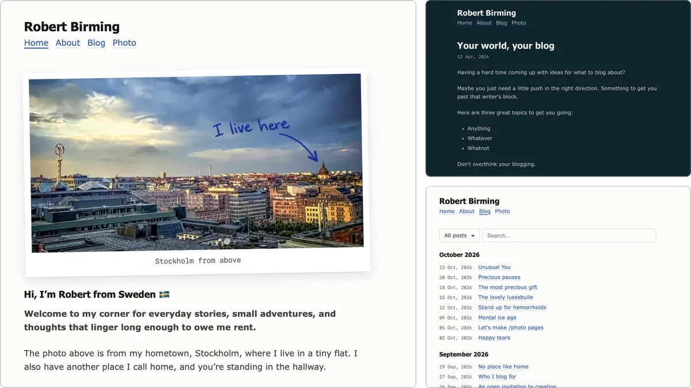Open Stand up for hemorrhoids post

512,308
